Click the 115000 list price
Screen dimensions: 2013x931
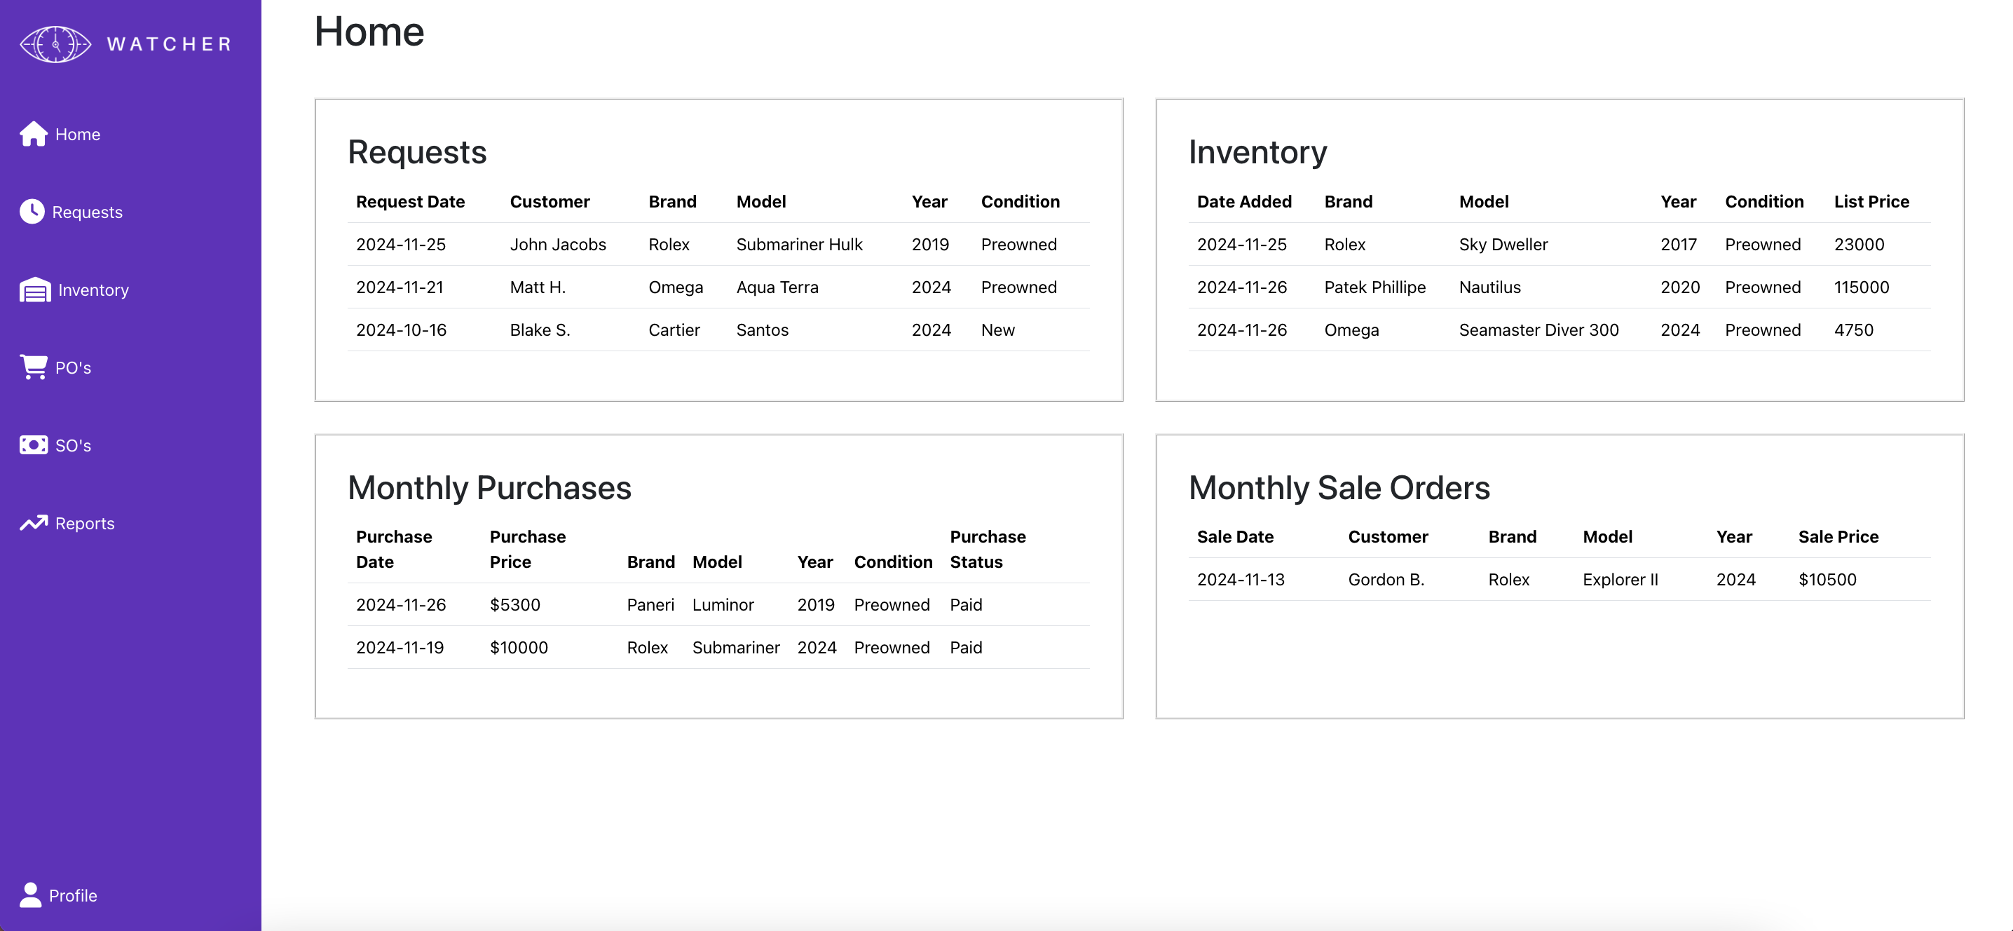1862,287
